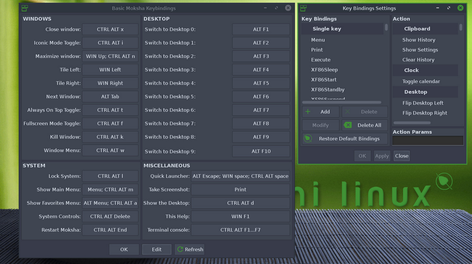This screenshot has height=264, width=472.
Task: Click Restart Moksha binding CTRL ALT End
Action: tap(110, 230)
